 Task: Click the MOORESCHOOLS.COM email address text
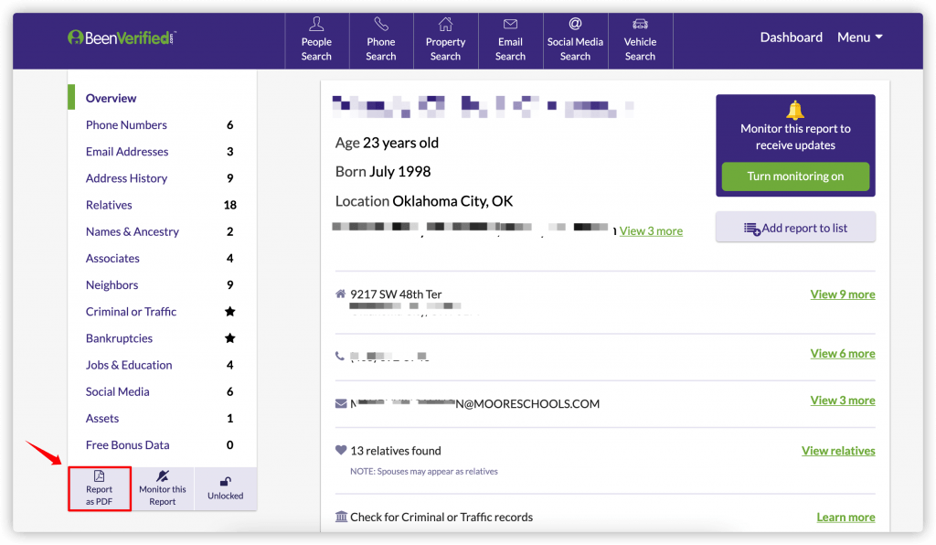[x=474, y=404]
